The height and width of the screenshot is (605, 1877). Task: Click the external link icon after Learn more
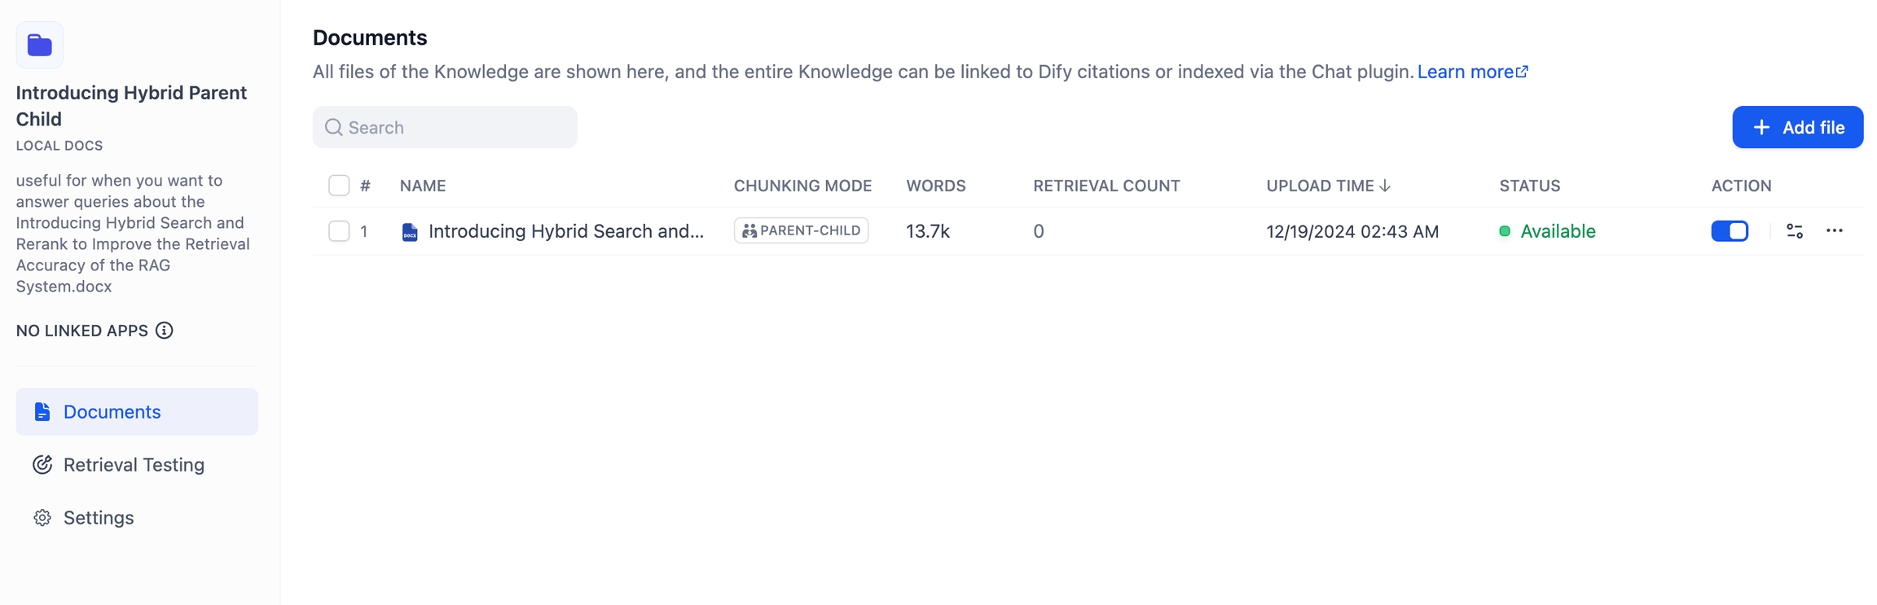1522,72
